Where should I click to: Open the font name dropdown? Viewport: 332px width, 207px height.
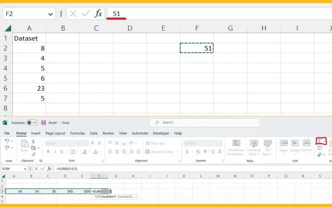click(74, 143)
